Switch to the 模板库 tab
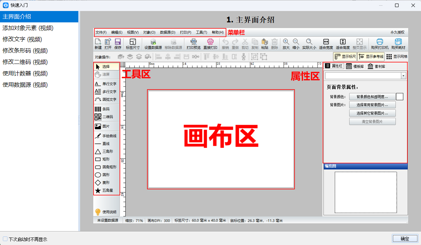This screenshot has height=245, width=421. click(x=355, y=66)
